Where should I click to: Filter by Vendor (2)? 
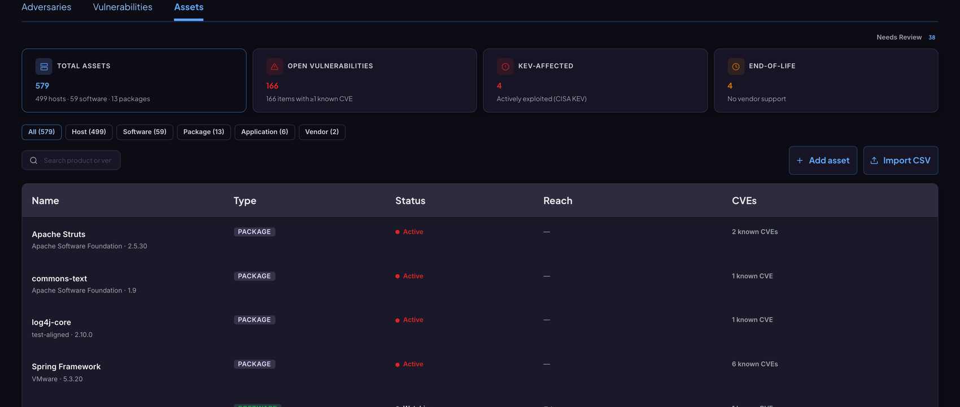click(322, 132)
